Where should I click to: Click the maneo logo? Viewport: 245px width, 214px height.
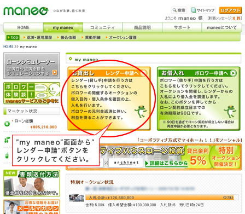pyautogui.click(x=26, y=11)
